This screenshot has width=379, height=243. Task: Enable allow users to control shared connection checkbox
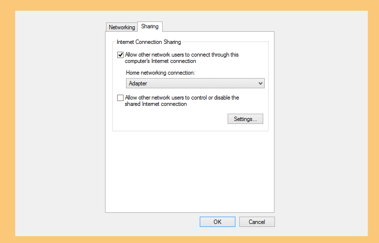point(120,98)
